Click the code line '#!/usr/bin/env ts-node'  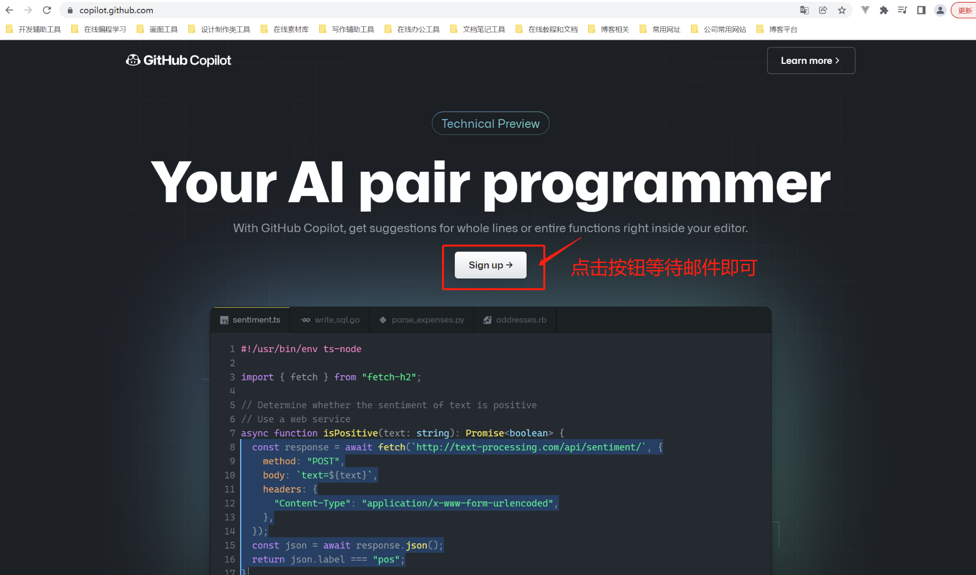(x=301, y=349)
